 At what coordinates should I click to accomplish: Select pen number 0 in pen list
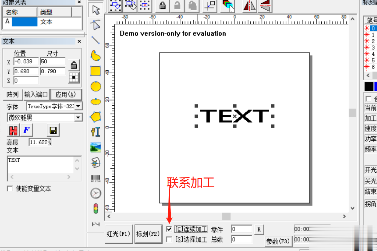coord(370,28)
